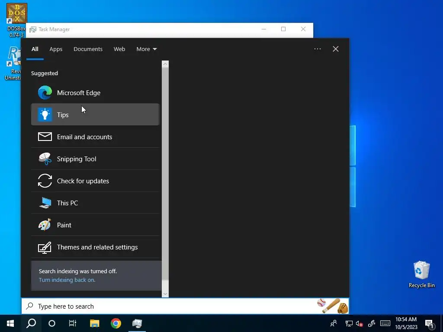
Task: Launch the Tips app
Action: [95, 115]
